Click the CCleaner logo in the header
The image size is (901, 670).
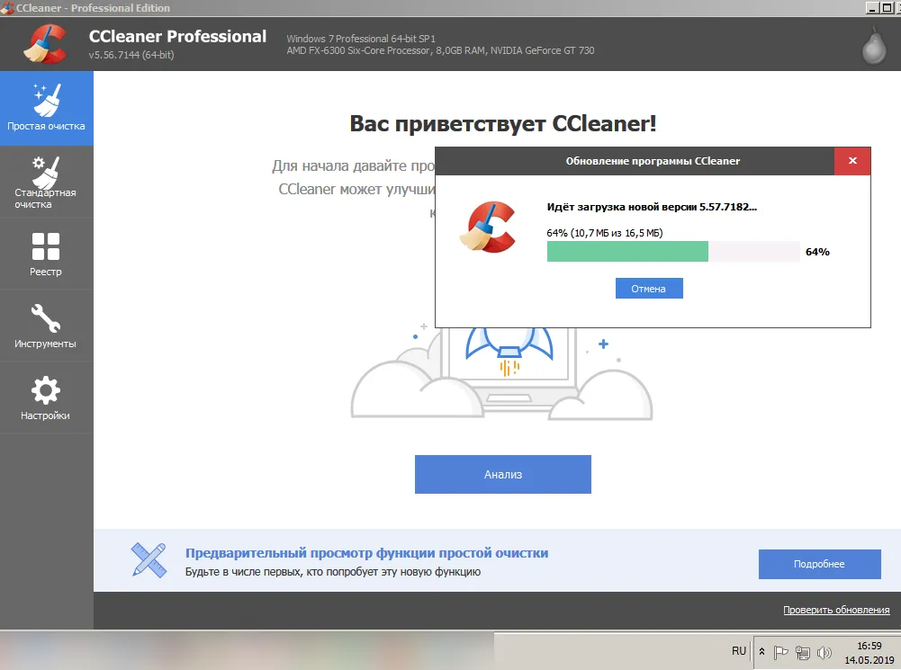click(x=45, y=43)
